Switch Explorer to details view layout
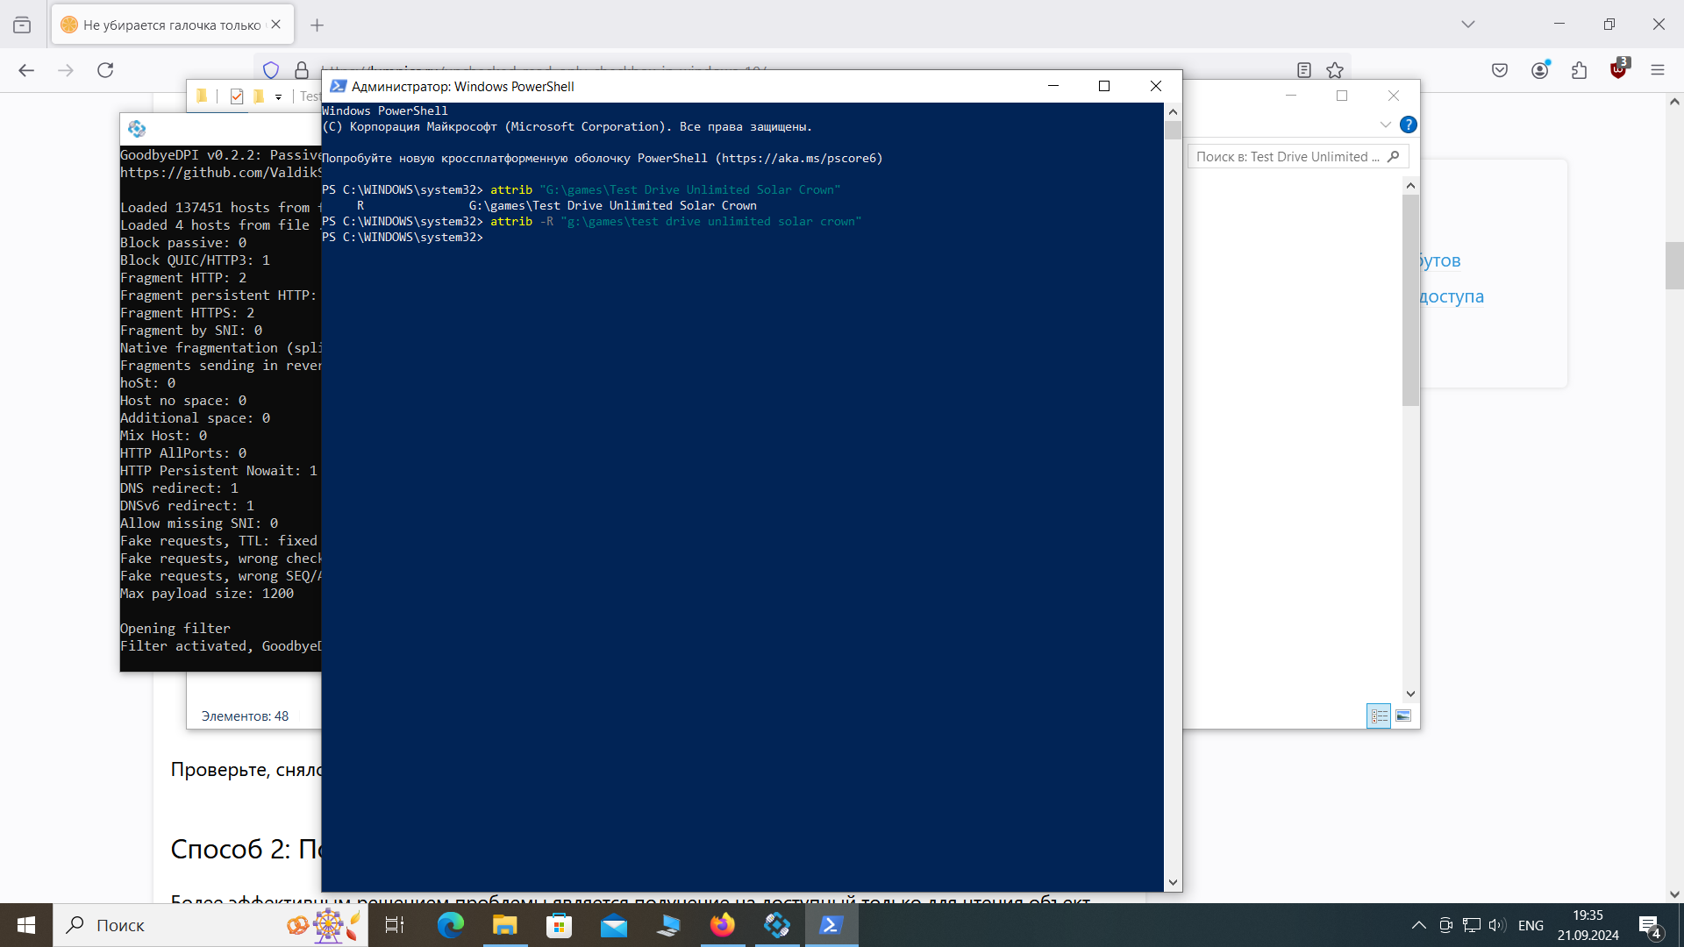1684x947 pixels. coord(1379,716)
